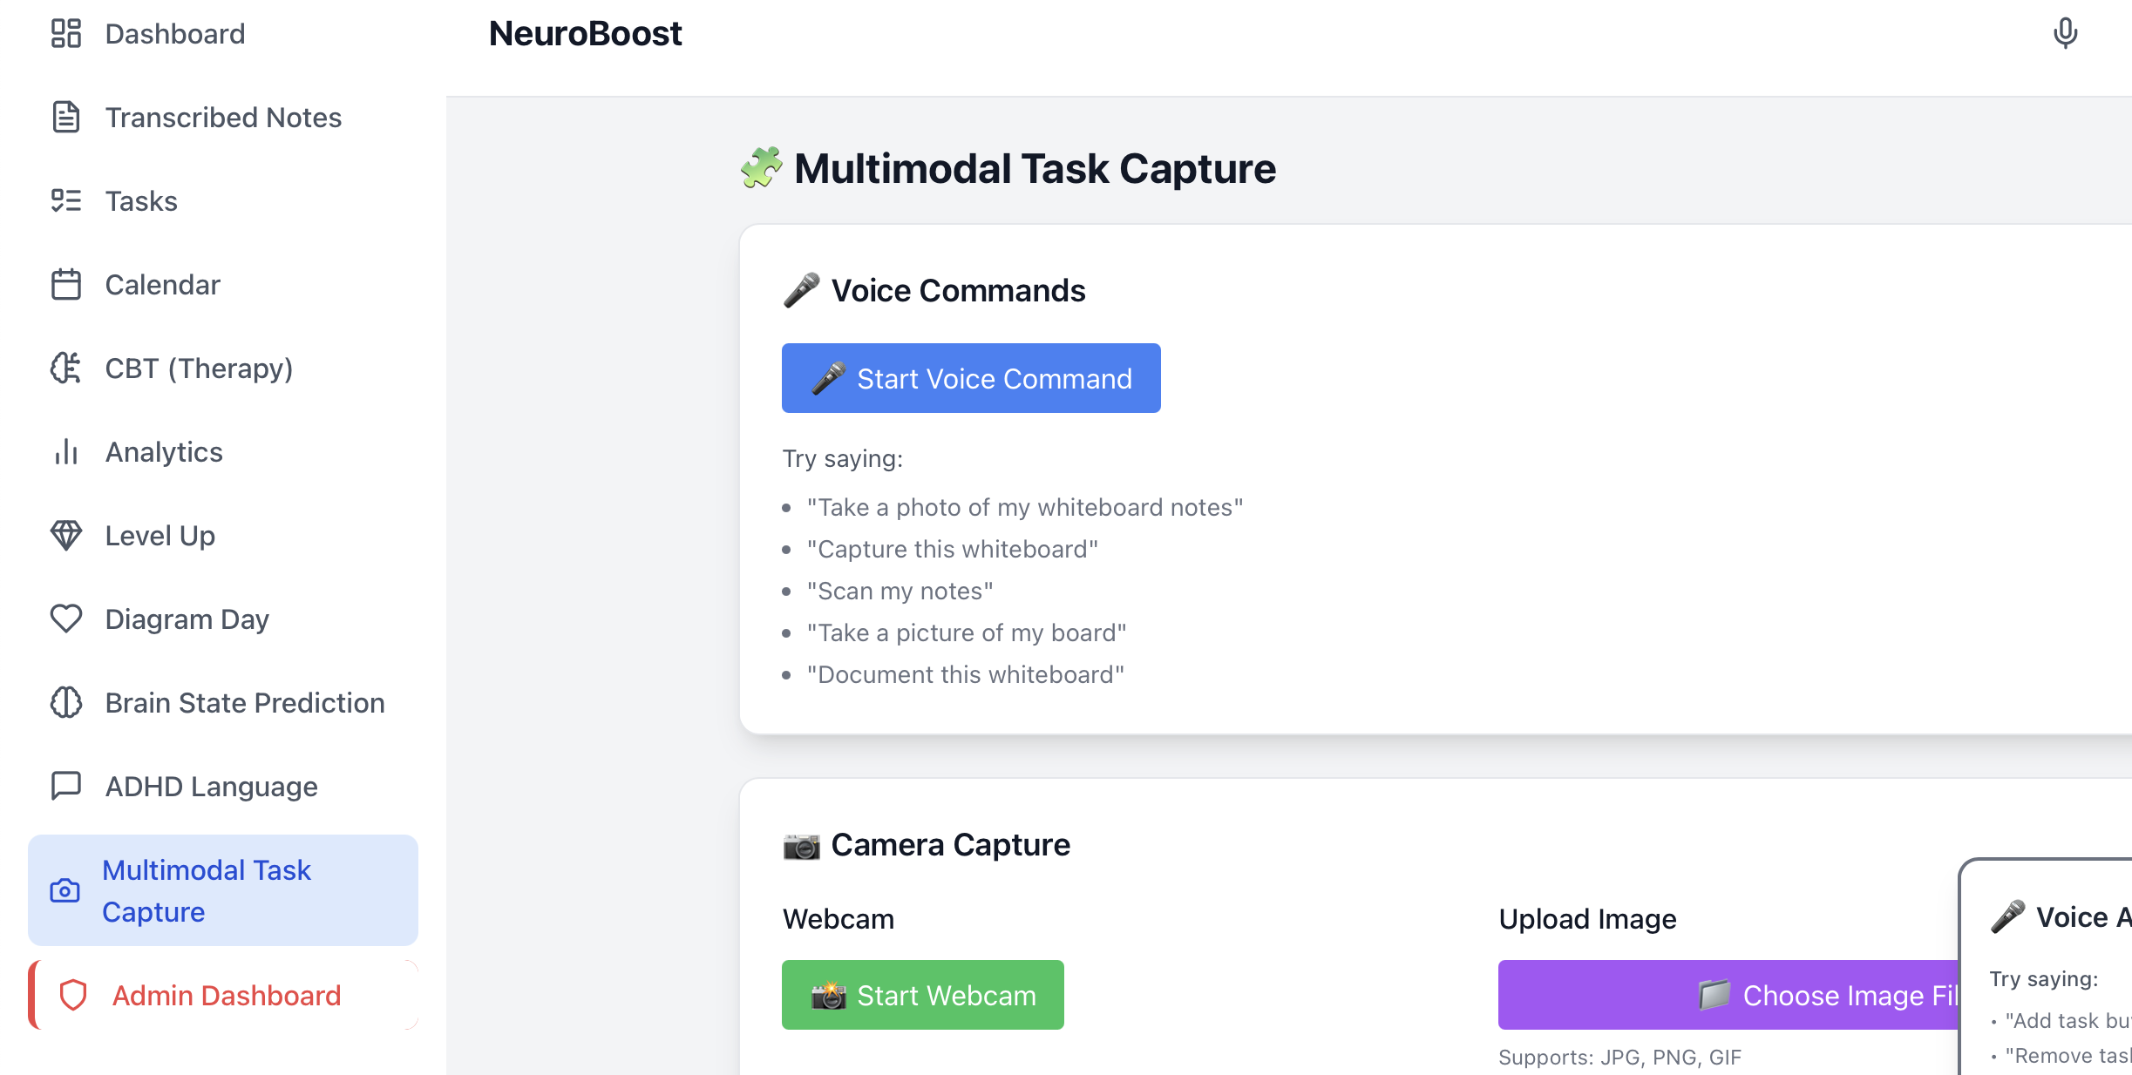
Task: Click the Diagram Day heart icon
Action: click(x=65, y=619)
